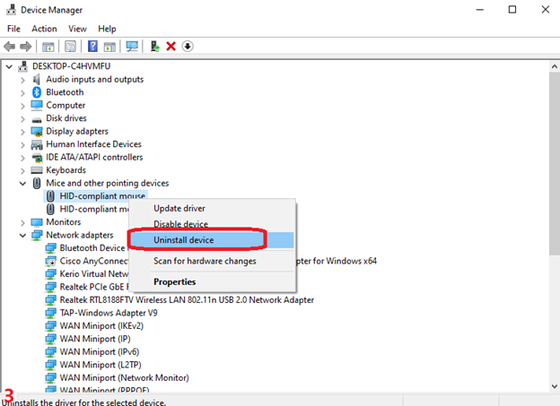
Task: Expand the Computer category
Action: 22,106
